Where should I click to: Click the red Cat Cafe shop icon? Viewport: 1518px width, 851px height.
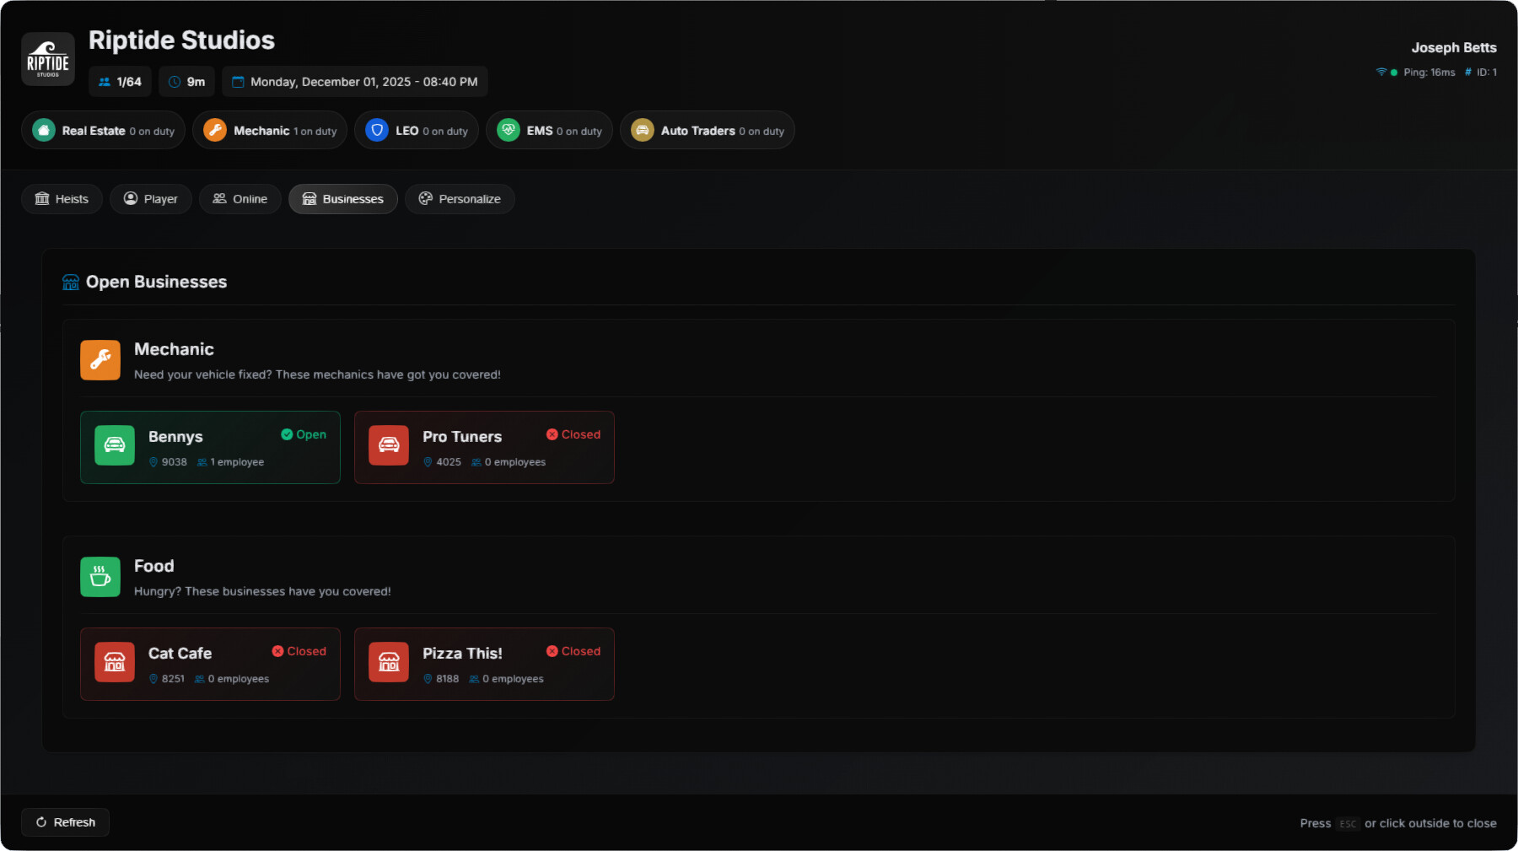pos(115,662)
